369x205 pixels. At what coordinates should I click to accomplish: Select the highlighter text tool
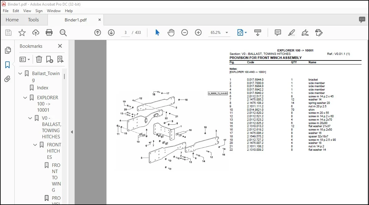point(292,33)
